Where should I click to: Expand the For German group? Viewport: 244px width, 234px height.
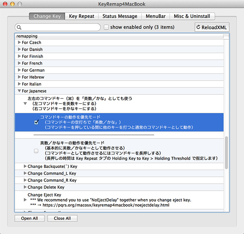[x=19, y=70]
